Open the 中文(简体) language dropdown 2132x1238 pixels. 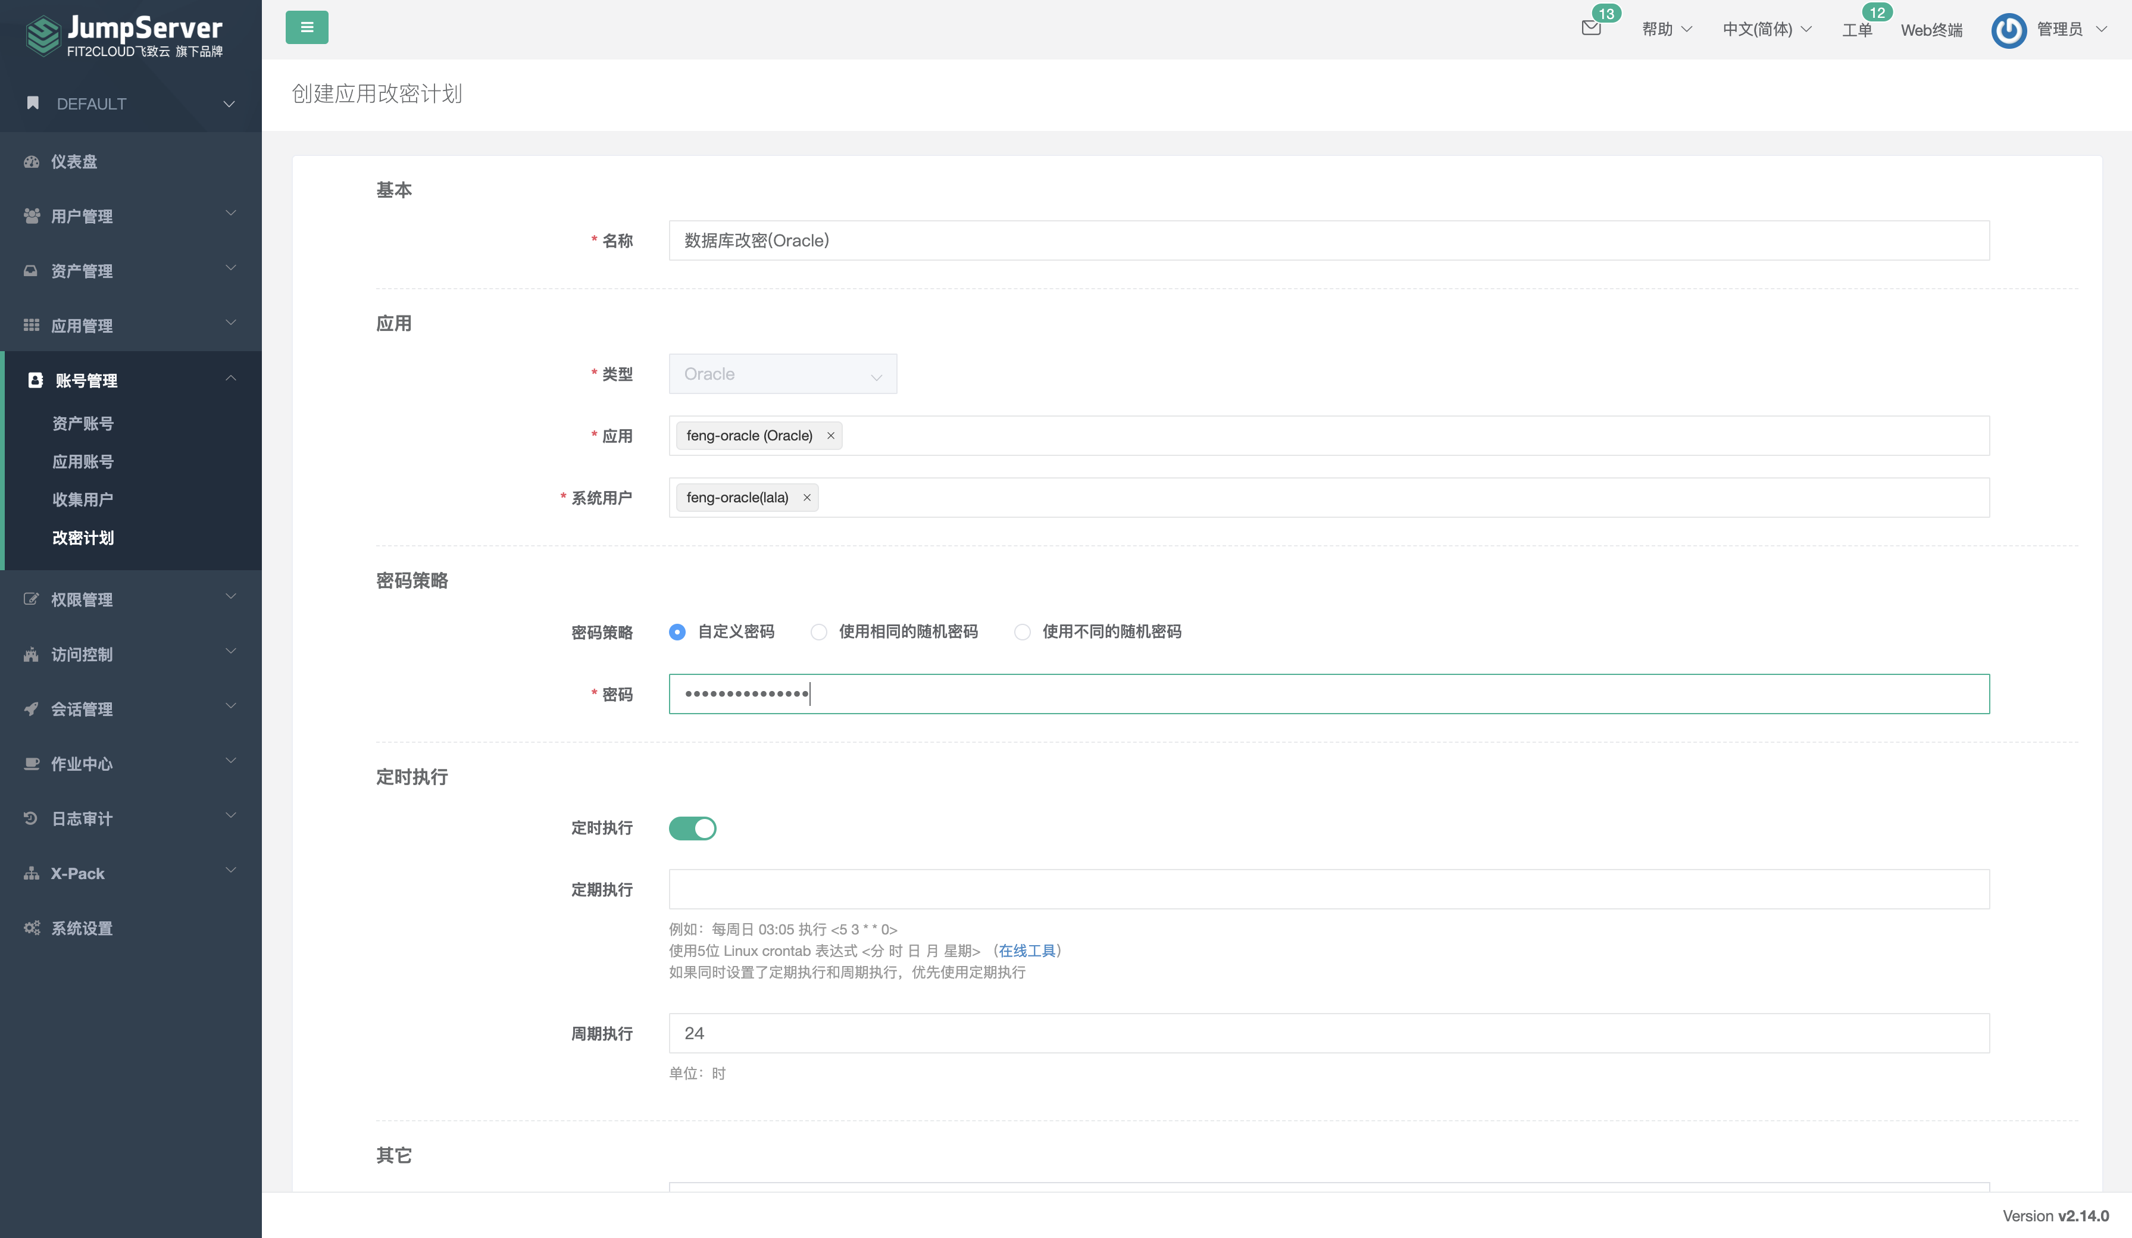pos(1767,30)
